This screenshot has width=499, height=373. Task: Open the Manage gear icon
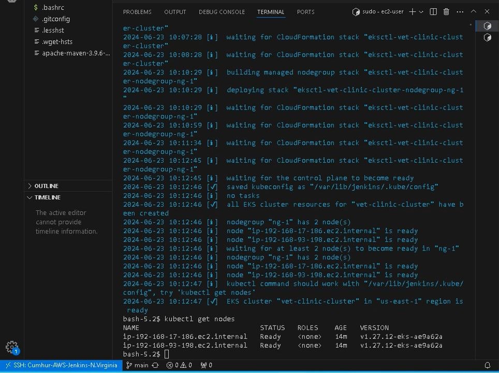(x=11, y=347)
